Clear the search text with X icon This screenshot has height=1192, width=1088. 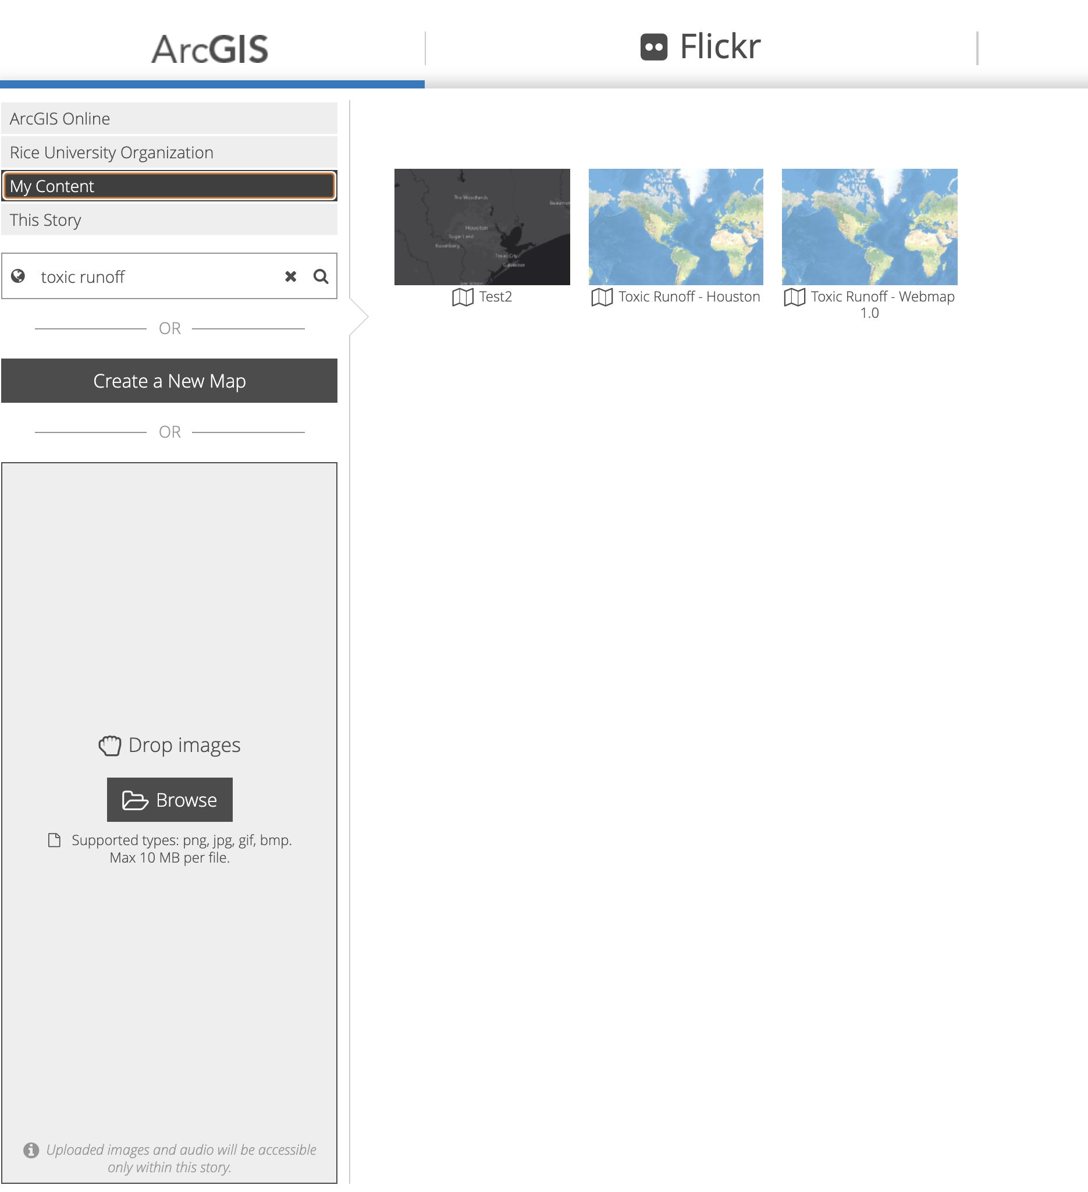[291, 276]
